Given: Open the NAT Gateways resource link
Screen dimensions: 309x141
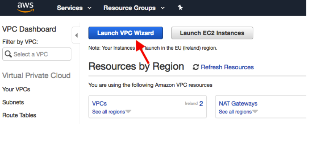Looking at the screenshot, I should 238,103.
